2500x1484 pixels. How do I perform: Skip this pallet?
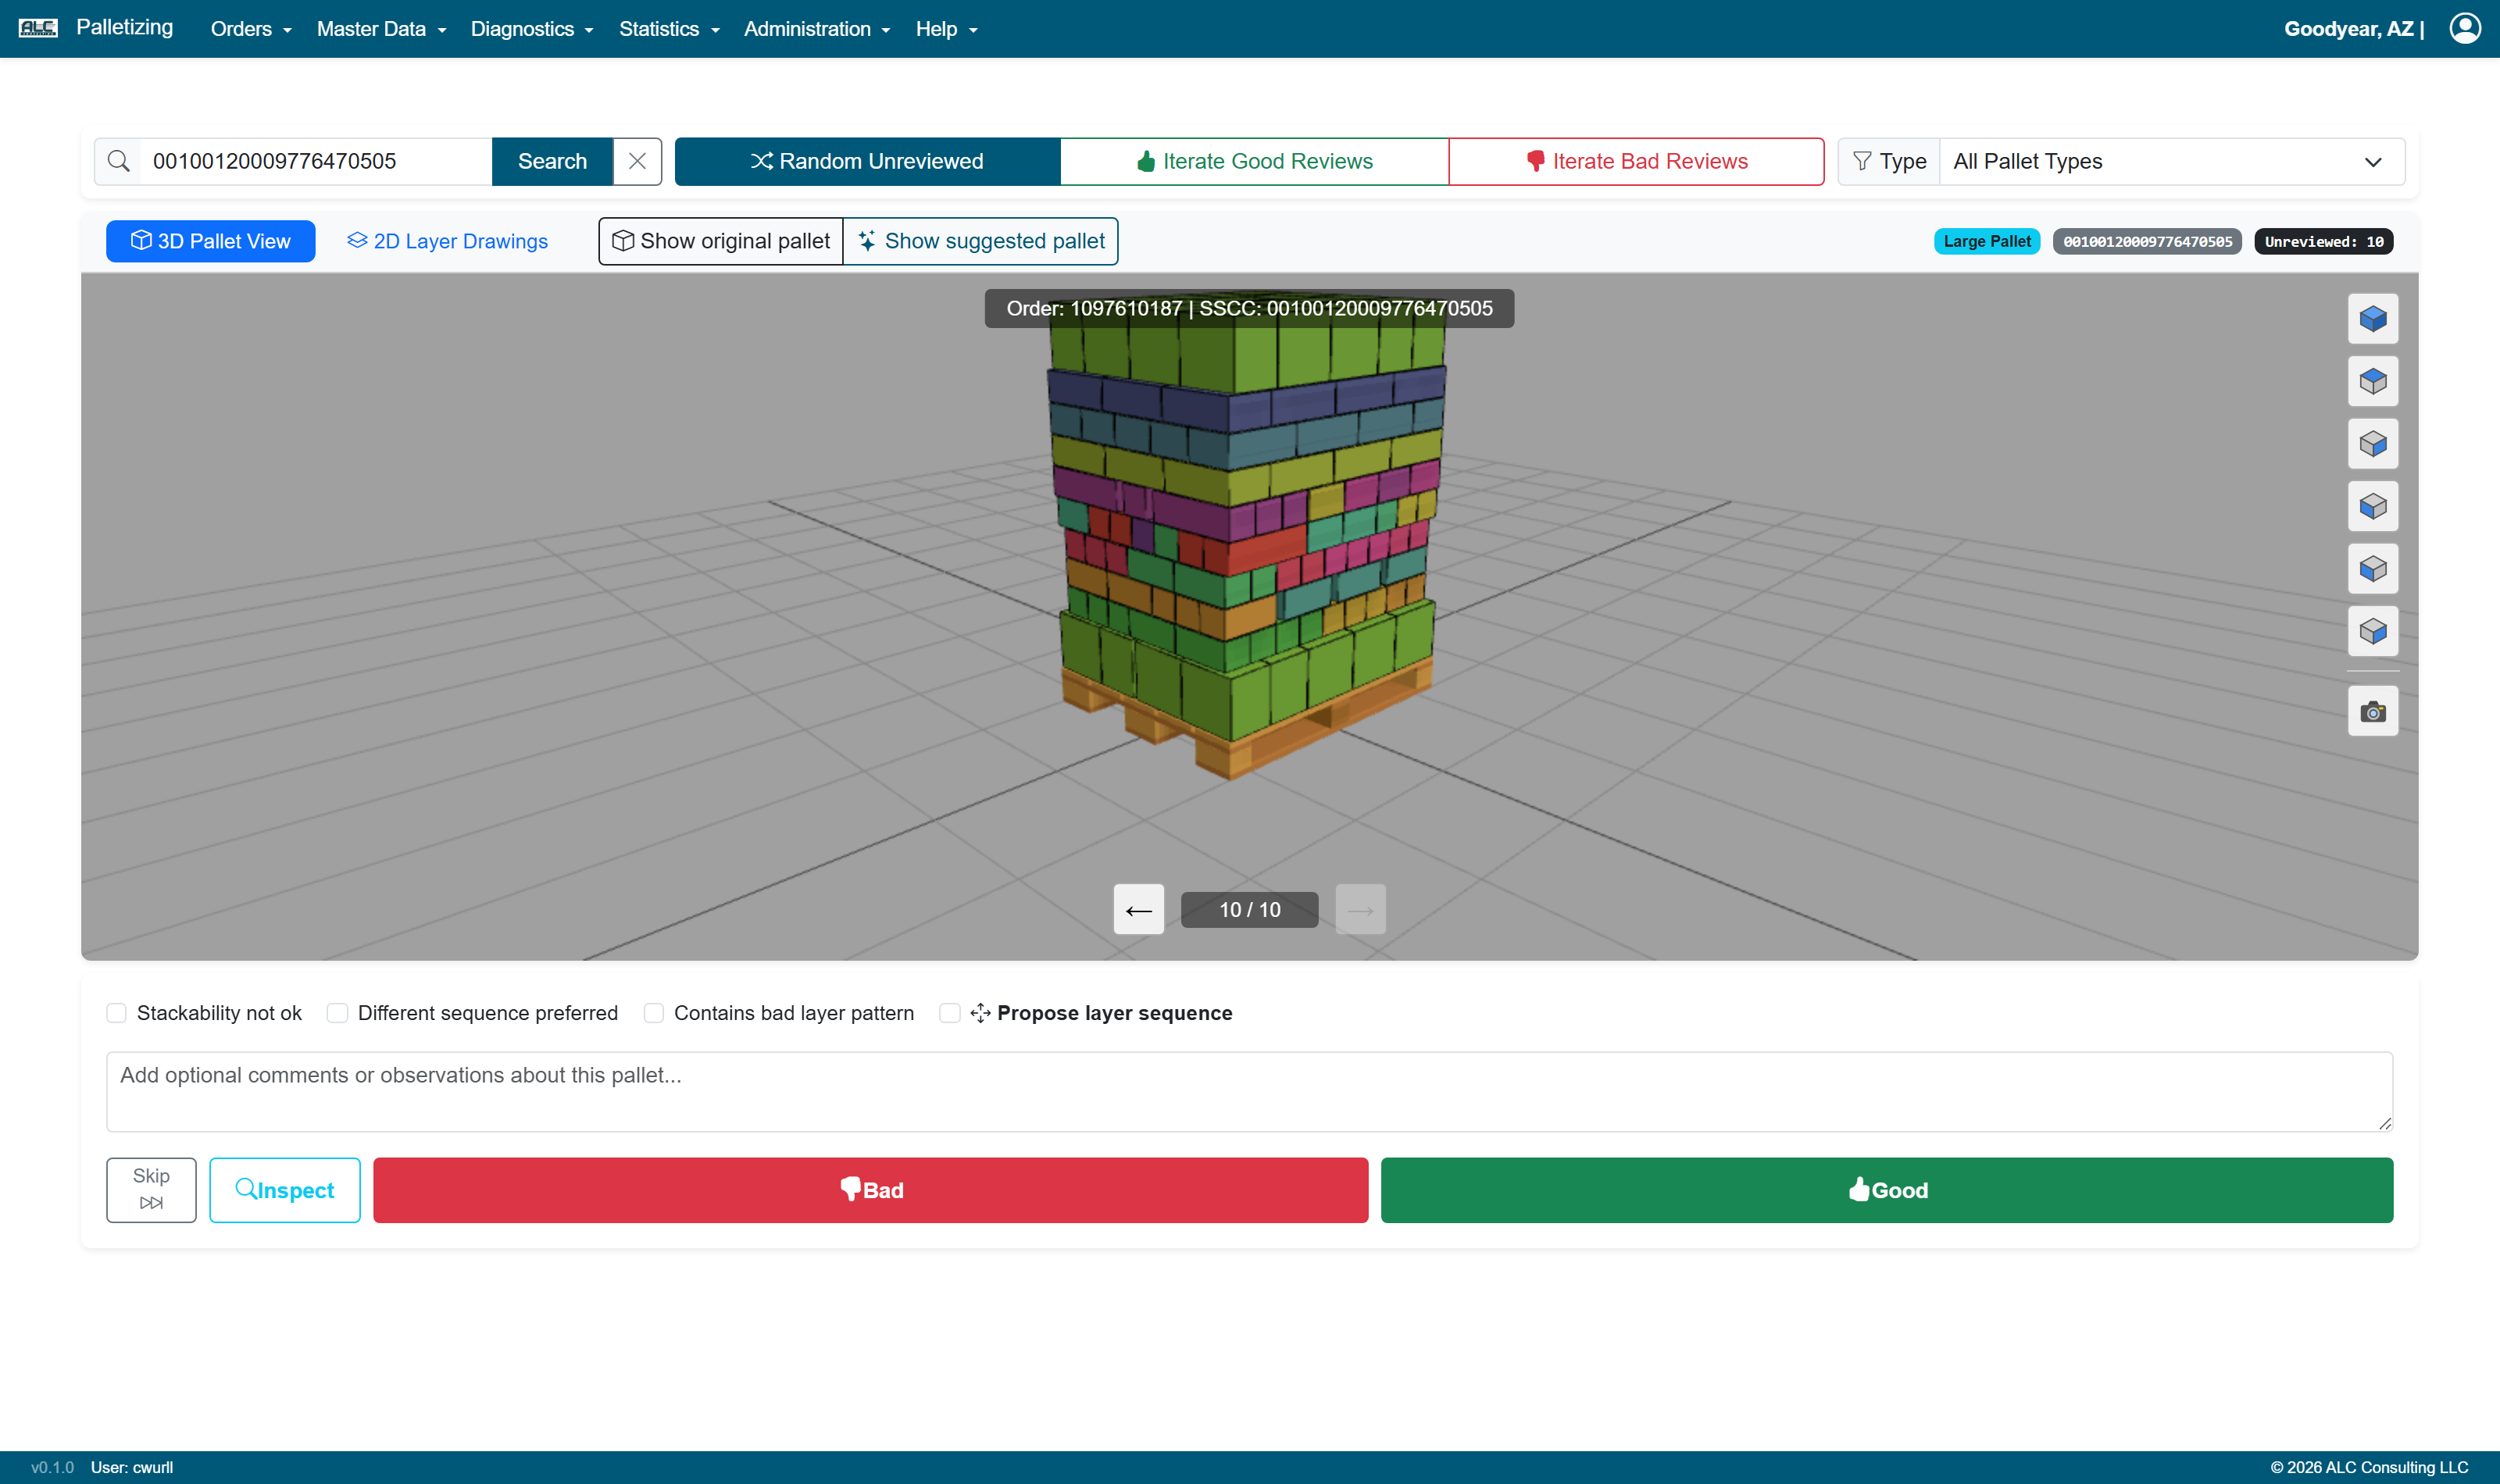[151, 1190]
